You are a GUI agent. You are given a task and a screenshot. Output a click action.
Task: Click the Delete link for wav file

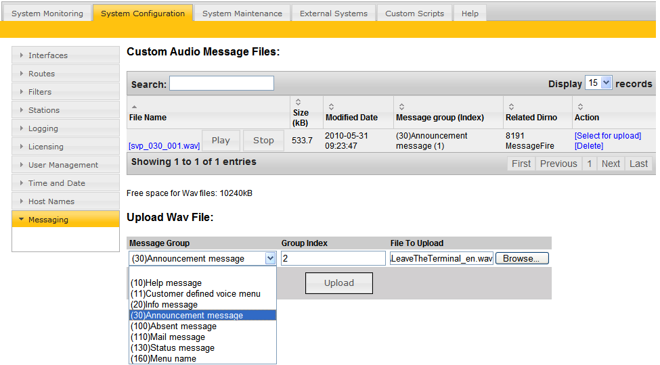(x=588, y=146)
